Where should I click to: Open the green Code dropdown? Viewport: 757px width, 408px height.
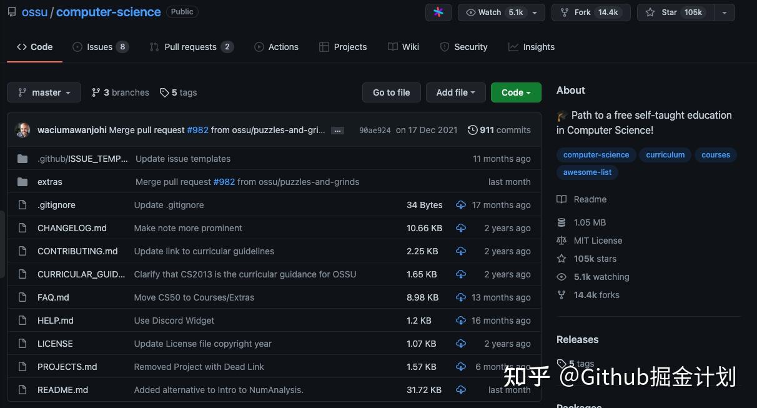click(x=515, y=92)
